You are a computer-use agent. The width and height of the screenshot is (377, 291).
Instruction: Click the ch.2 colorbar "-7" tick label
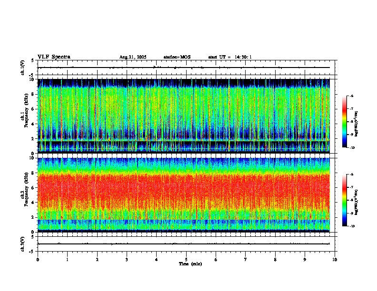pyautogui.click(x=352, y=187)
